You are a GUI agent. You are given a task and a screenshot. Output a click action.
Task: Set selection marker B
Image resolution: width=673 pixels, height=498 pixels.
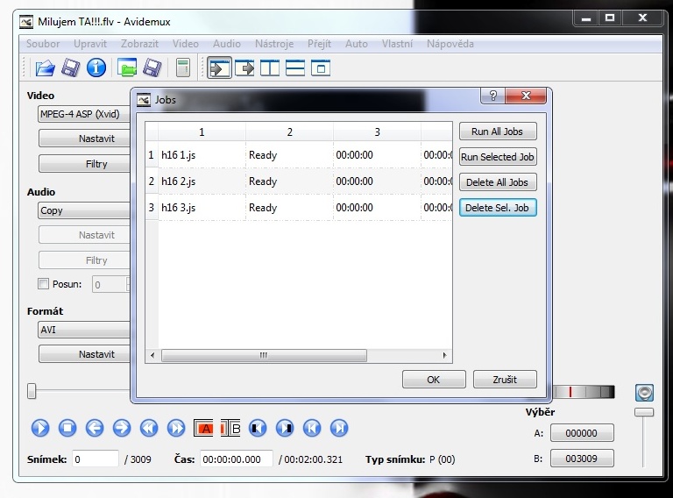click(x=230, y=428)
